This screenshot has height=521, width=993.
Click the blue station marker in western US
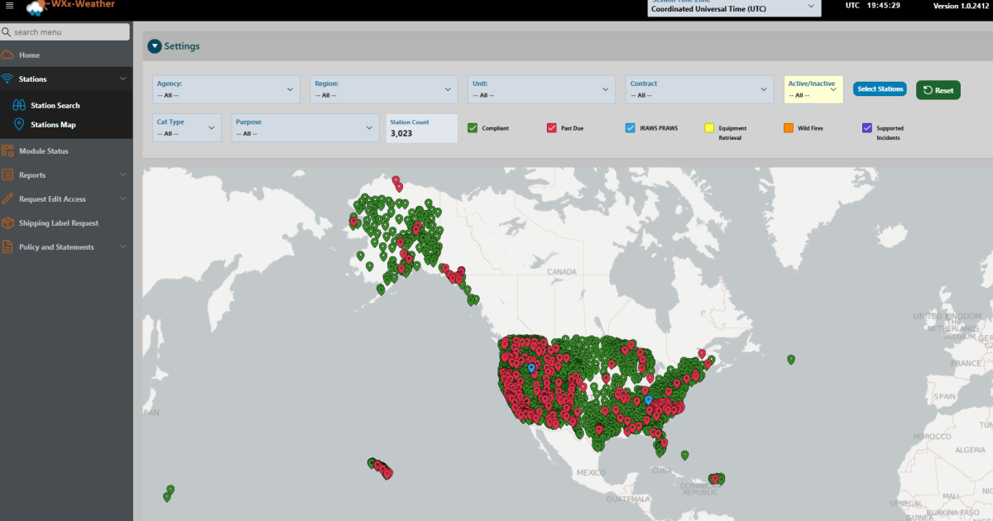[531, 367]
